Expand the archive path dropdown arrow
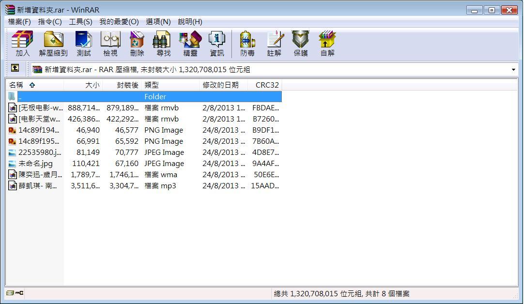The height and width of the screenshot is (304, 524). point(513,70)
